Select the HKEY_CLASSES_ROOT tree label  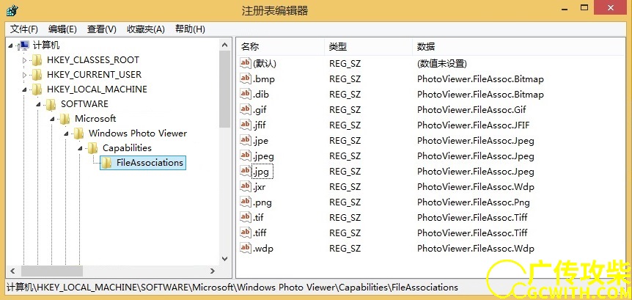click(x=93, y=60)
